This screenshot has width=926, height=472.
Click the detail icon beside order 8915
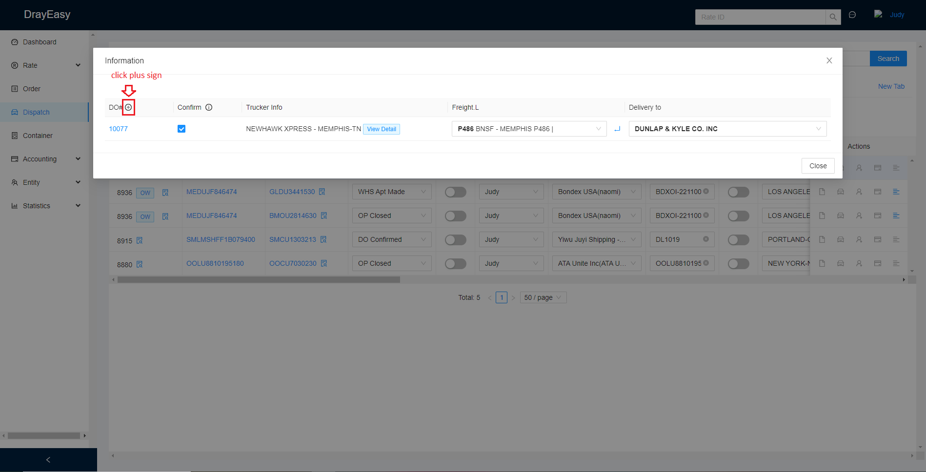[140, 240]
